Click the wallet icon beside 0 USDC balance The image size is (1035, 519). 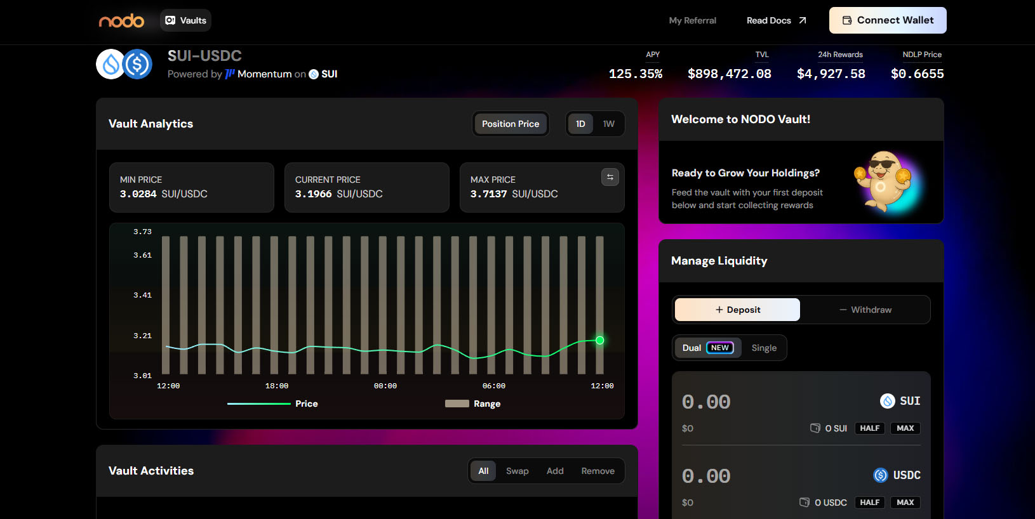coord(805,503)
